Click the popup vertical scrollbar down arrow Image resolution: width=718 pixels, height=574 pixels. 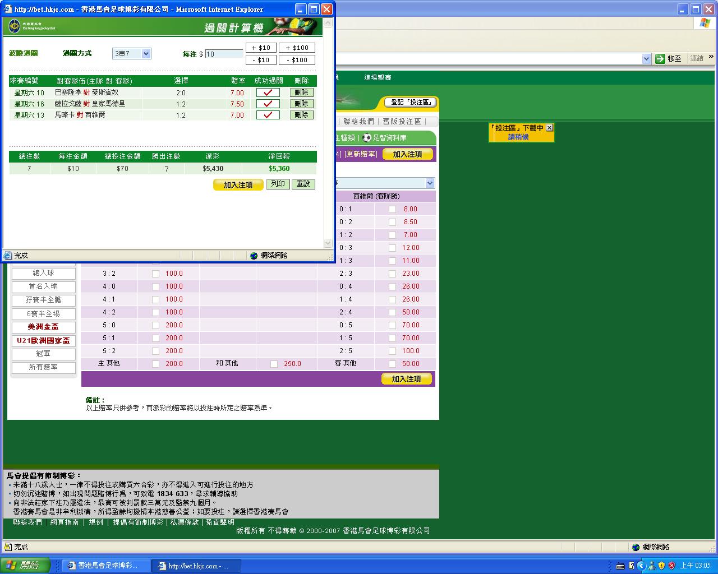click(x=328, y=243)
